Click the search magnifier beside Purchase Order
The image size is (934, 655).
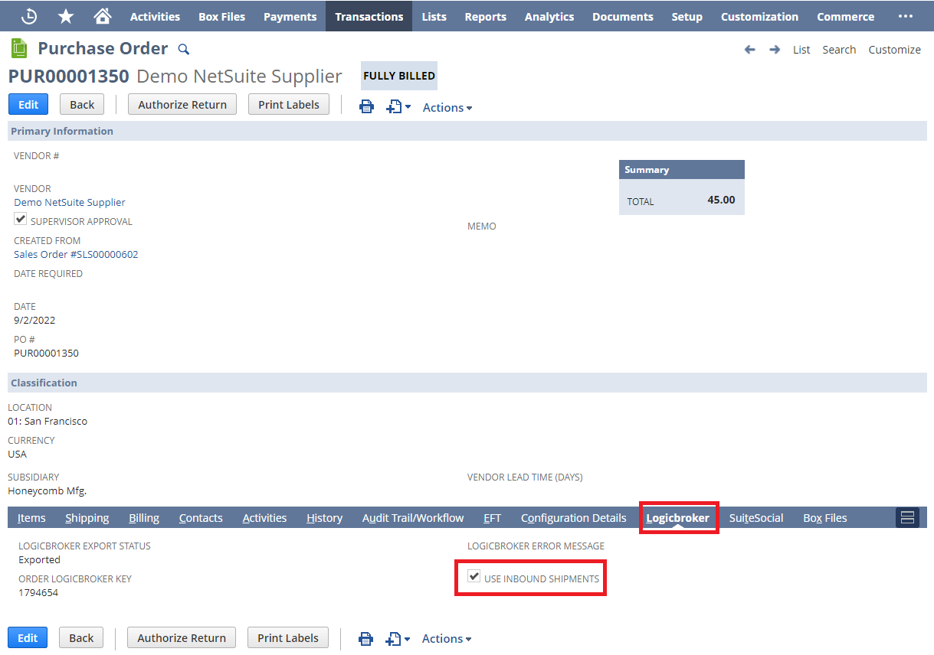tap(183, 50)
